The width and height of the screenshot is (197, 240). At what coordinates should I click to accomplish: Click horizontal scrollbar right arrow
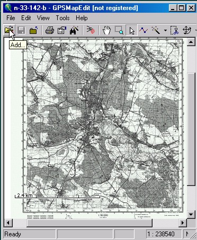[x=183, y=223]
